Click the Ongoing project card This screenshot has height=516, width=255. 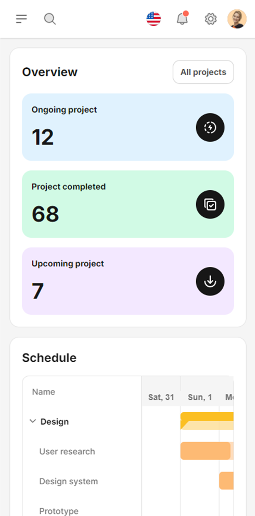128,127
